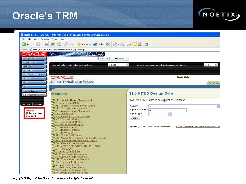Viewport: 246px width, 184px height.
Task: Click the yellow Discuss note icon
Action: click(x=134, y=44)
